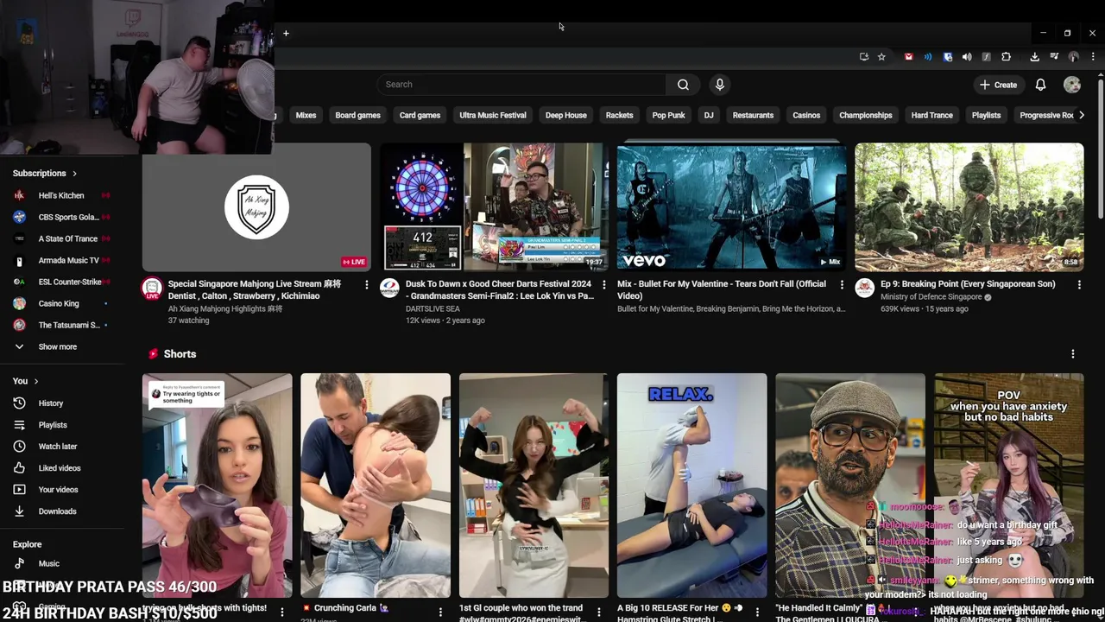Expand the Subscriptions section arrow

[x=74, y=174]
